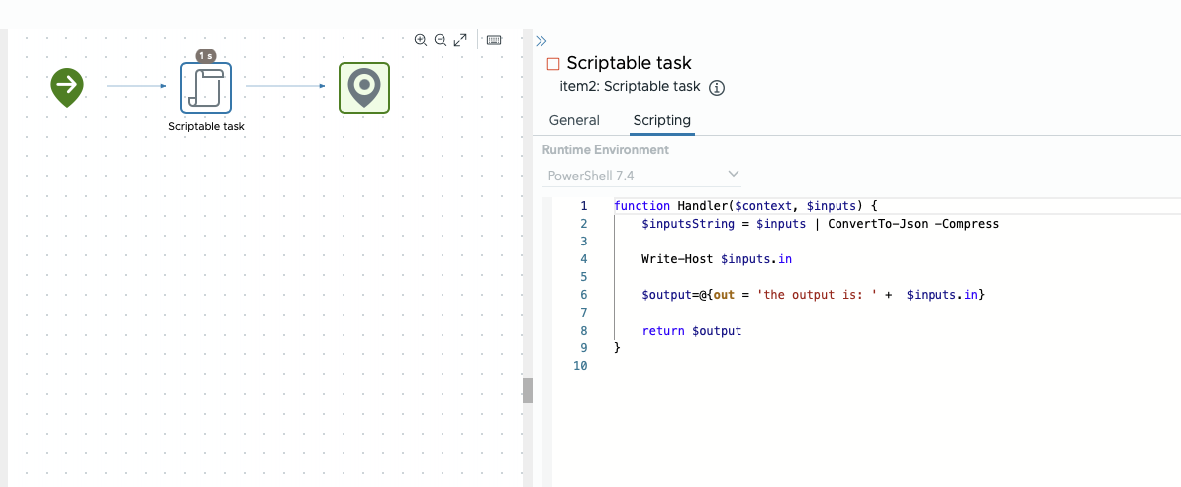Click the info icon beside item2
The image size is (1181, 487).
coord(717,88)
